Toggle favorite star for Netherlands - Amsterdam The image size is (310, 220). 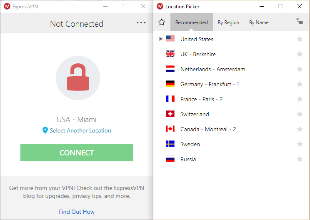[299, 69]
